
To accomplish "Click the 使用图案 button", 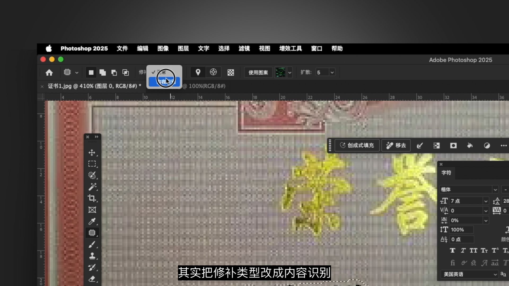I will [x=258, y=72].
